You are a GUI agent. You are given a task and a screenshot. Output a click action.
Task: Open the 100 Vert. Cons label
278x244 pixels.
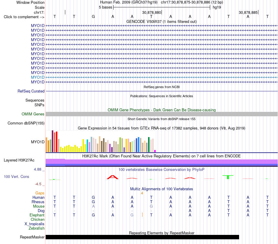pos(16,176)
